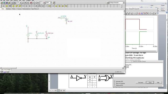Click Re-check in Electric Rules Check dialog
This screenshot has width=168, height=94.
pyautogui.click(x=141, y=83)
